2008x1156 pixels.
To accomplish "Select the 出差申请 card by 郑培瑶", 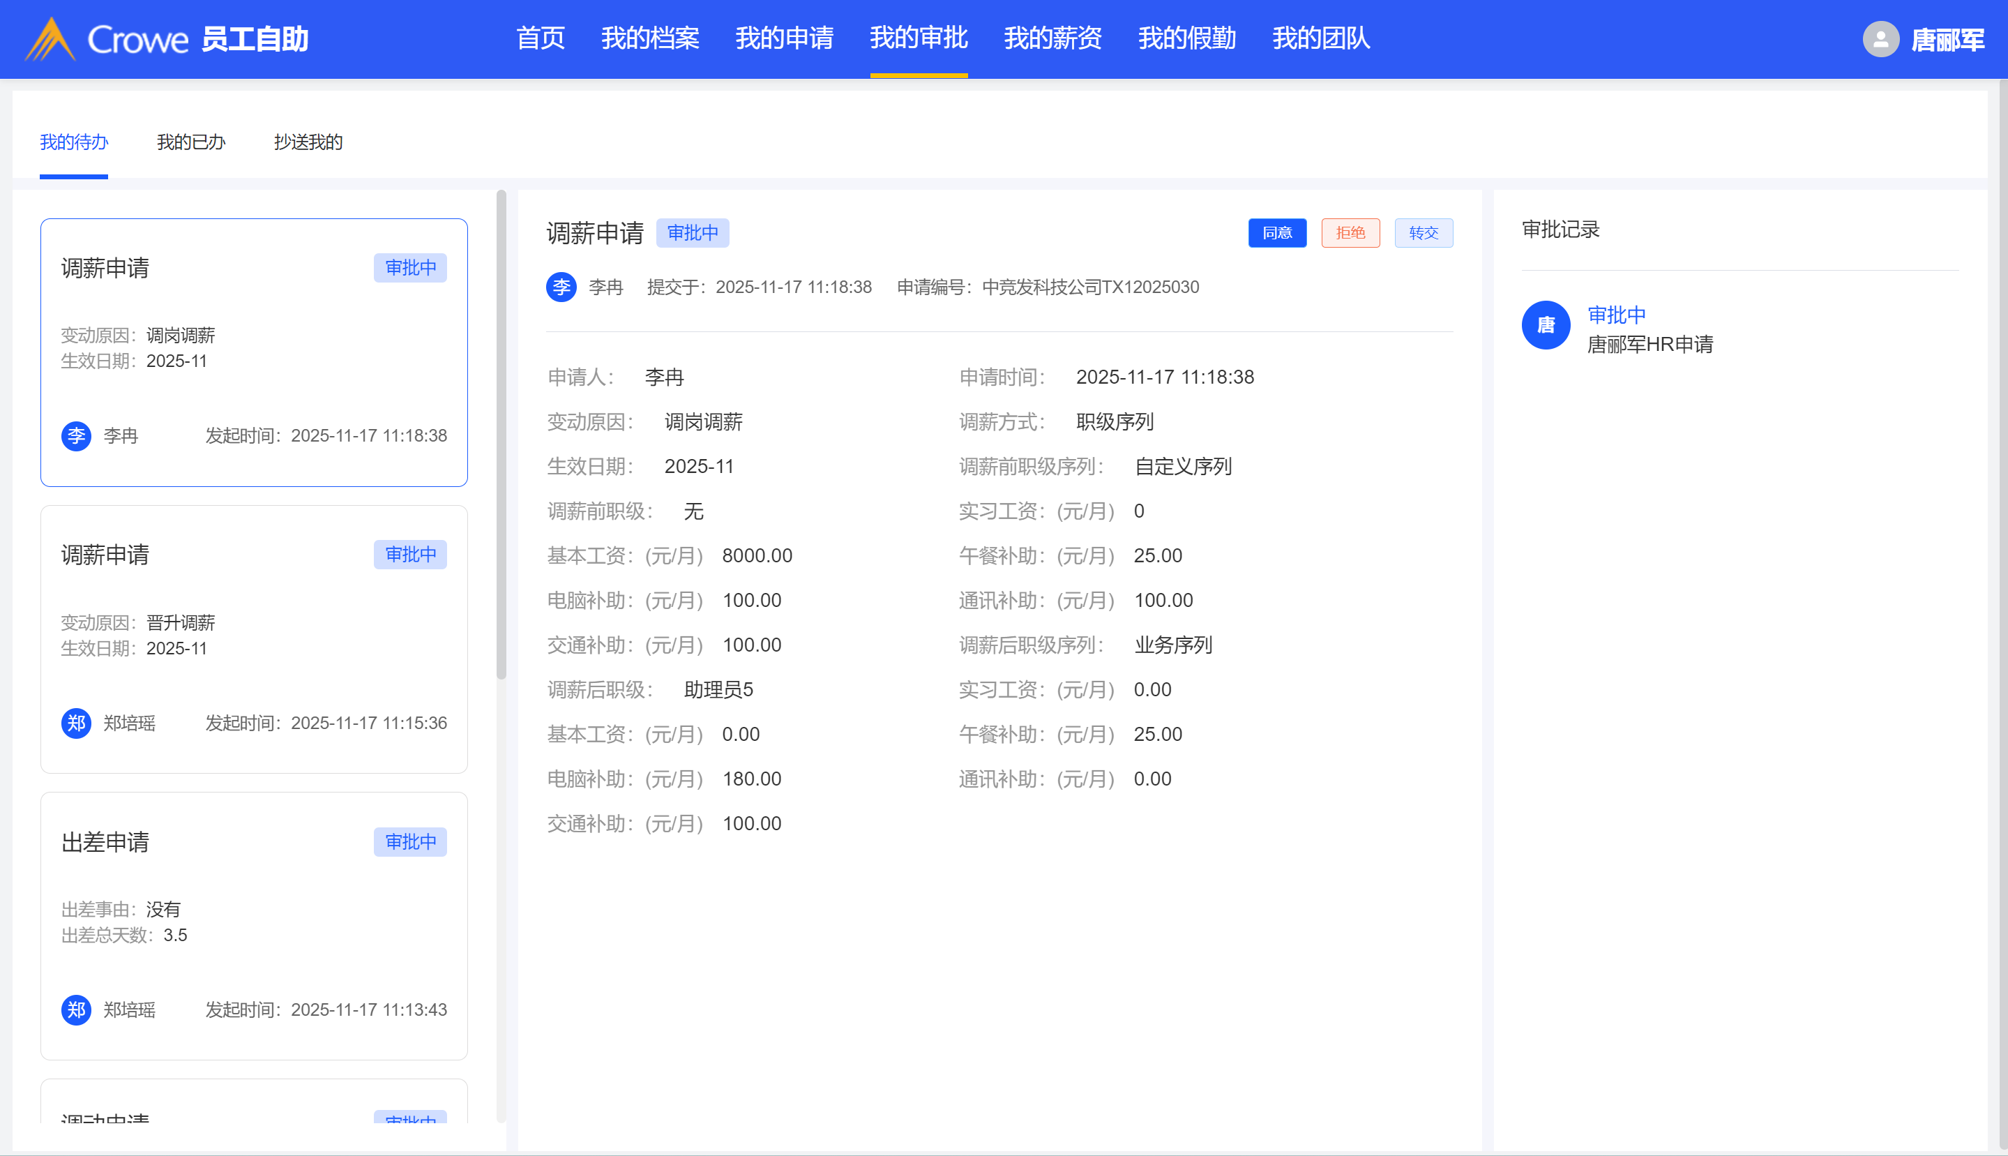I will click(254, 925).
